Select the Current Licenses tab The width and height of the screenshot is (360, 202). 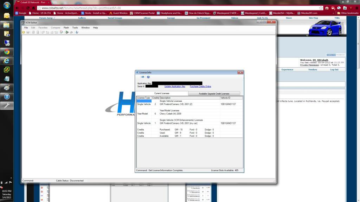pos(162,93)
